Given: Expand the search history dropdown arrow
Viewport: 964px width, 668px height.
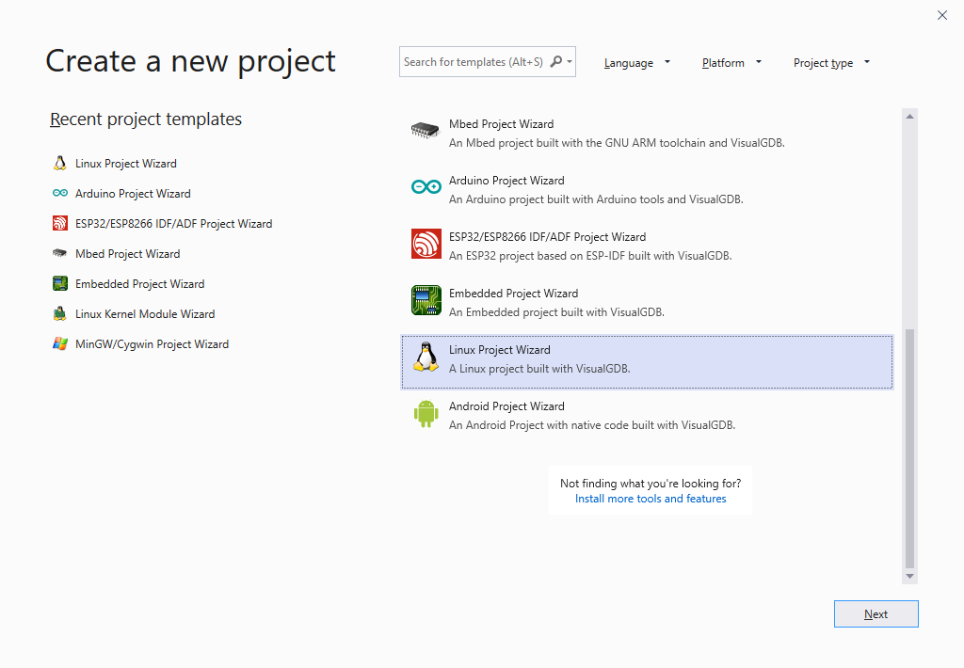Looking at the screenshot, I should (x=570, y=61).
